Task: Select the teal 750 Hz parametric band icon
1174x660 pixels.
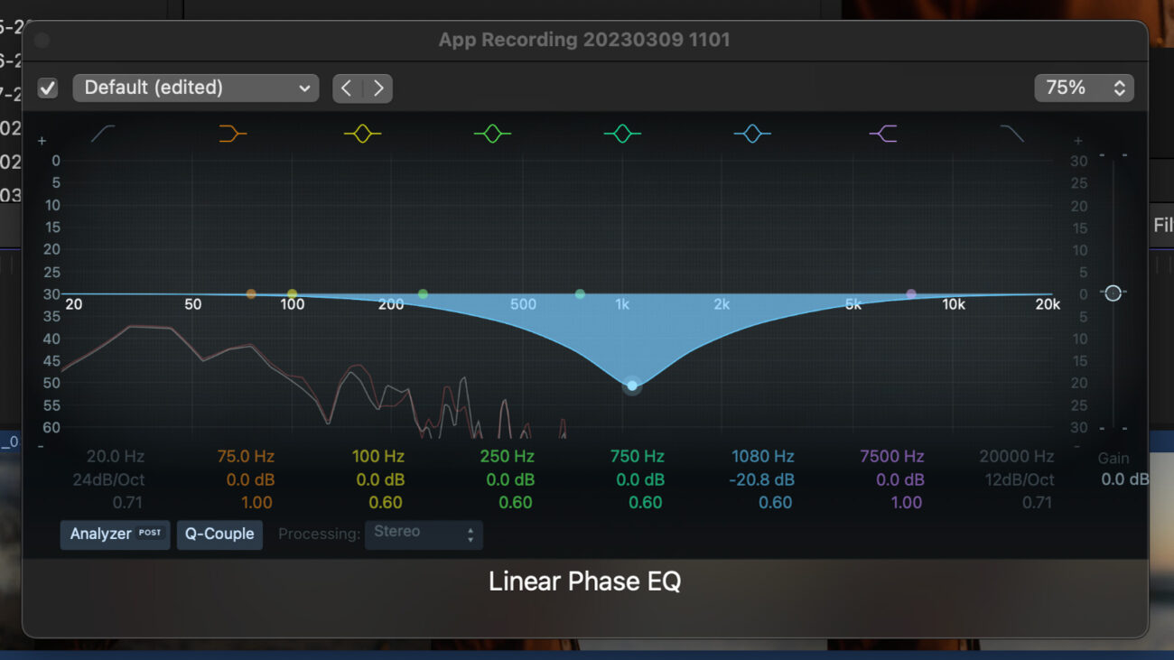Action: (x=622, y=133)
